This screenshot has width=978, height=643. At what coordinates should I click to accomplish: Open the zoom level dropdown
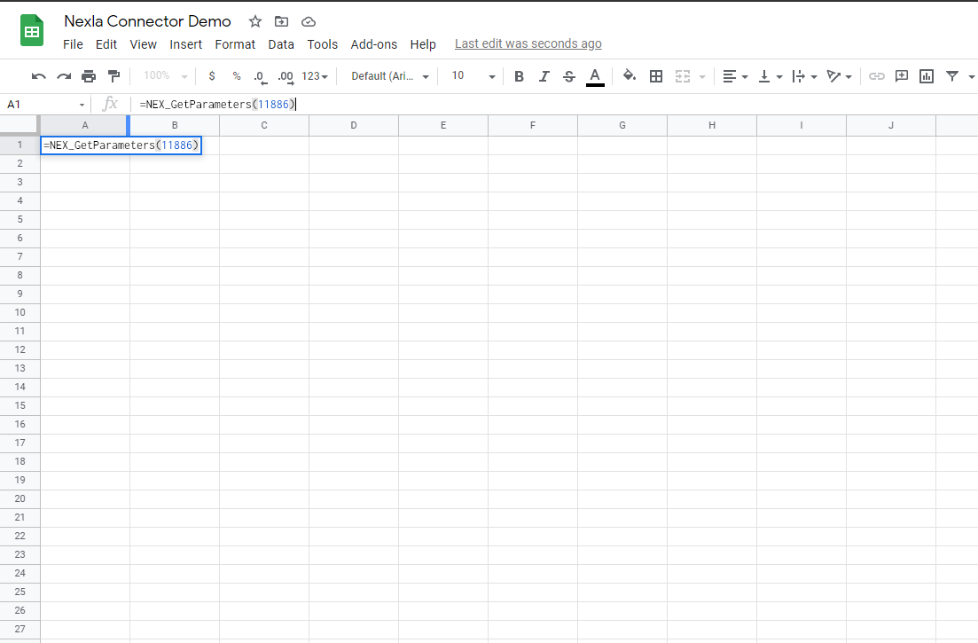165,76
